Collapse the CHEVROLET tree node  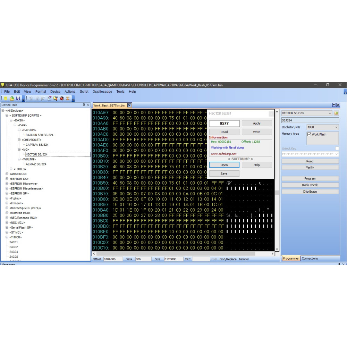point(19,139)
